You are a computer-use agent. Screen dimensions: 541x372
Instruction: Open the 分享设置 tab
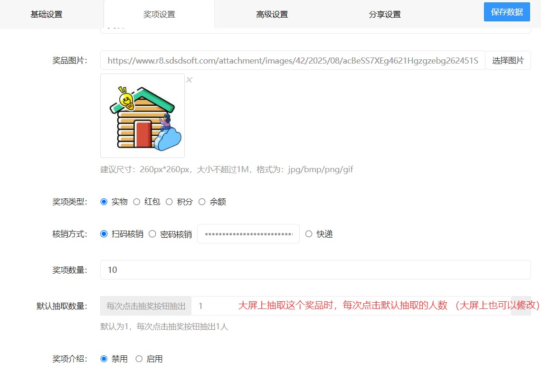[x=385, y=14]
